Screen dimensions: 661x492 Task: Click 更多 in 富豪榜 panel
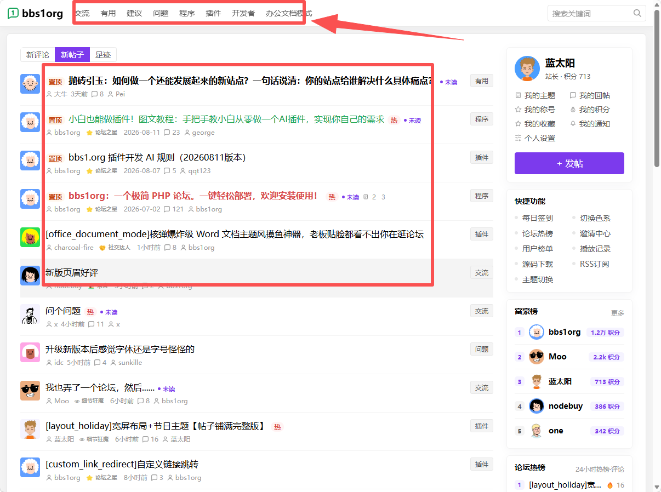[x=618, y=313]
